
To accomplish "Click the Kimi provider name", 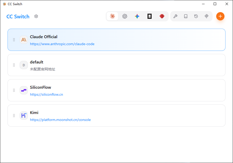I will (x=34, y=112).
